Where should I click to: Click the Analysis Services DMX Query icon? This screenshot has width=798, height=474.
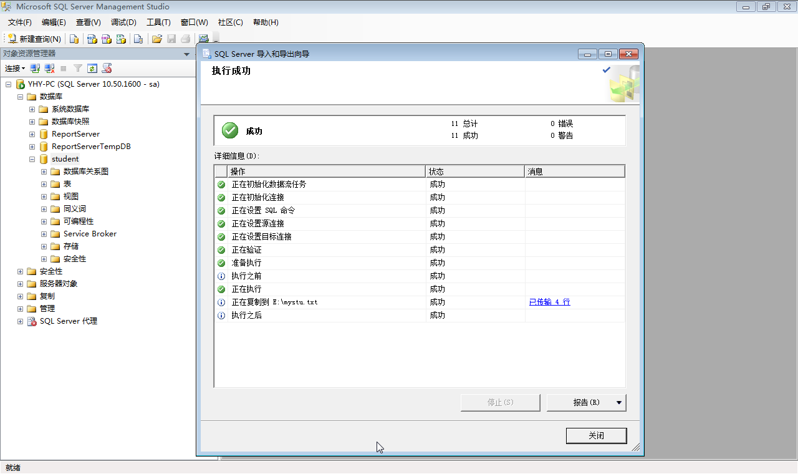pos(107,39)
